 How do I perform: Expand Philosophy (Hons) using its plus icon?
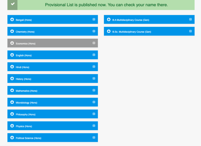tap(94, 114)
